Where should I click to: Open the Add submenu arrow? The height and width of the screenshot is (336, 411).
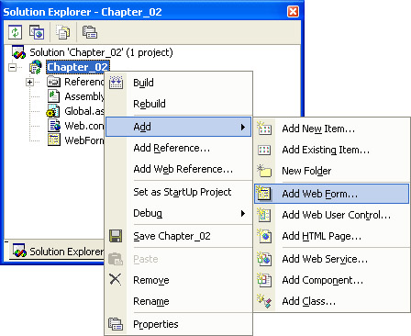click(243, 127)
